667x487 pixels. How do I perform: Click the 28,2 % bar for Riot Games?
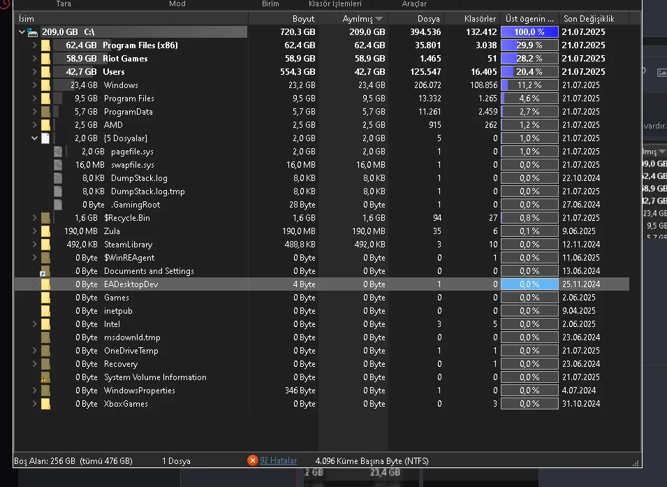pos(529,58)
